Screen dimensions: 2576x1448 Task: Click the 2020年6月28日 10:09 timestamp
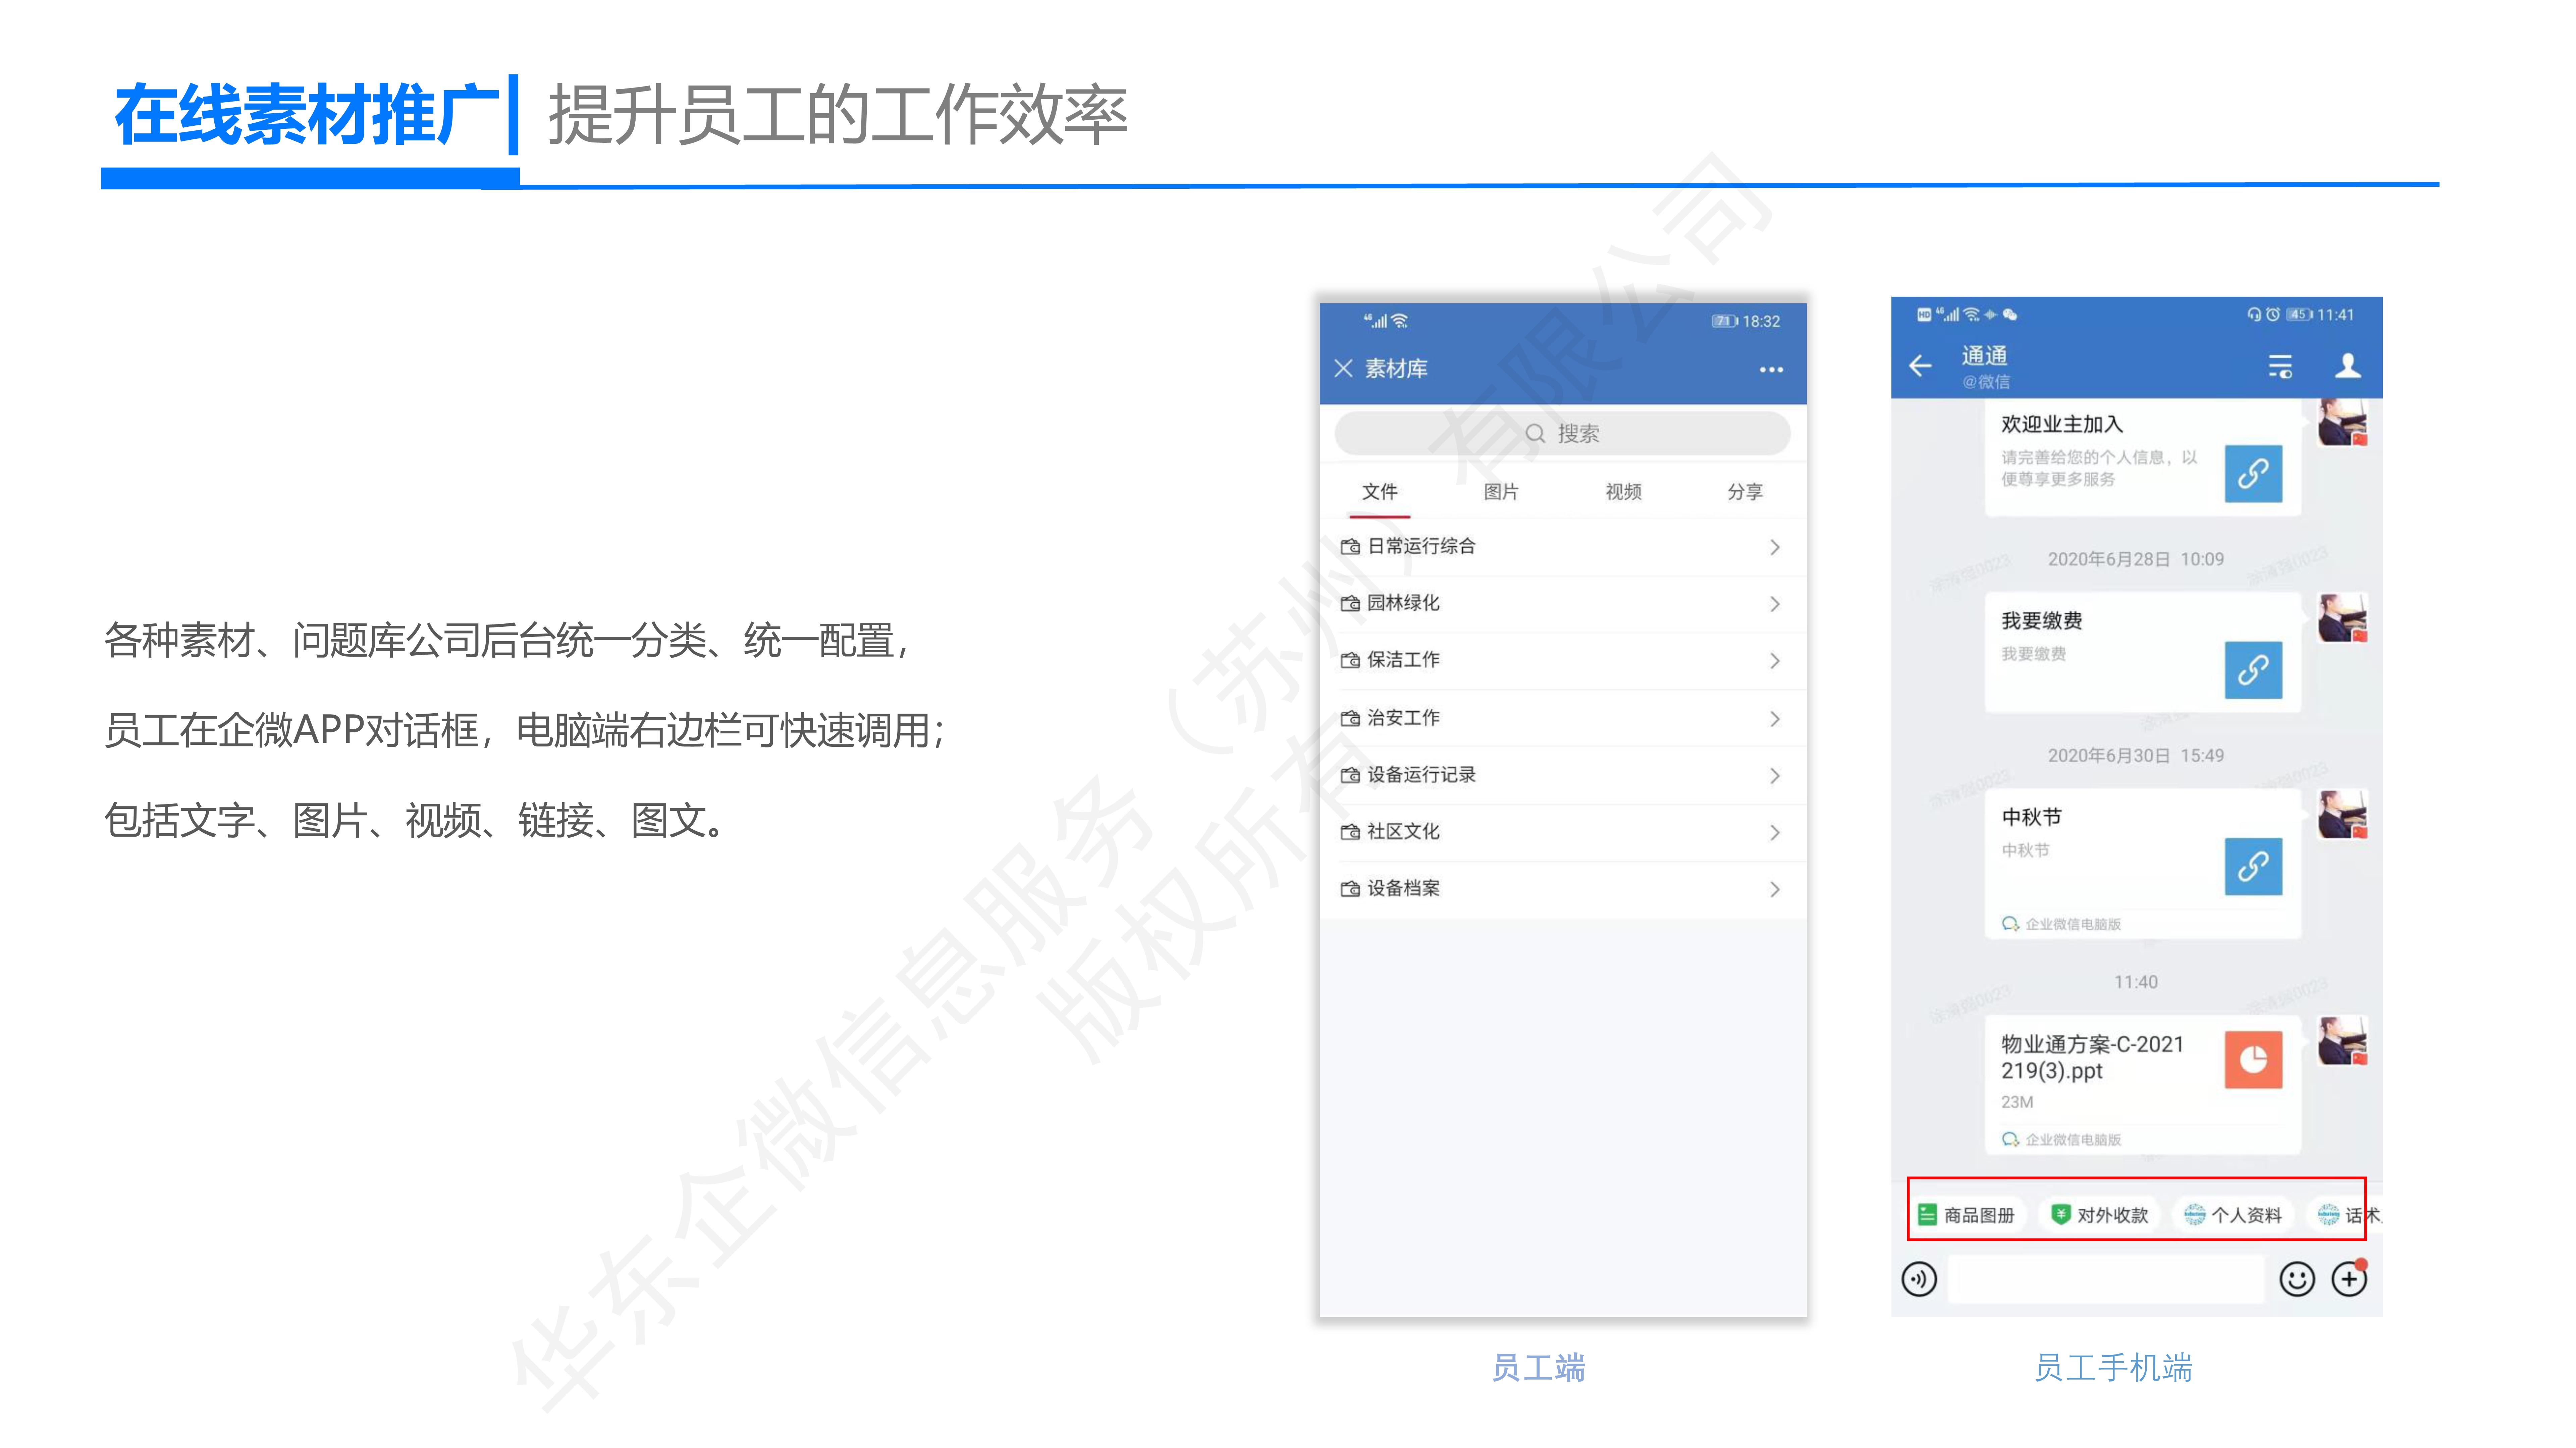[2136, 560]
